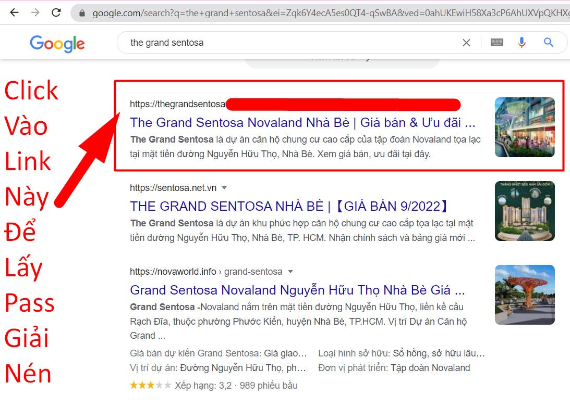Click 'Giá bán dự kiến Grand Sentosa' detail text
The height and width of the screenshot is (409, 570).
pos(219,353)
